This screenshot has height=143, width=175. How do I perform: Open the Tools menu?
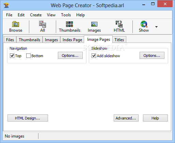tap(66, 15)
